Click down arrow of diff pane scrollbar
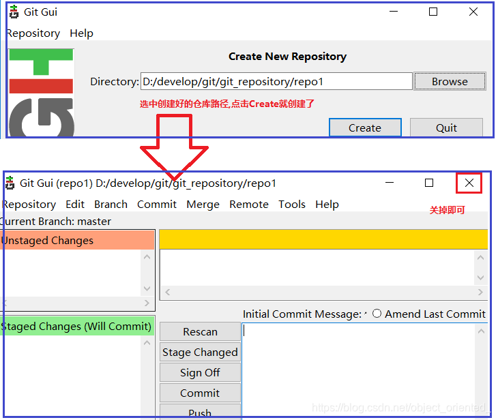 [480, 277]
